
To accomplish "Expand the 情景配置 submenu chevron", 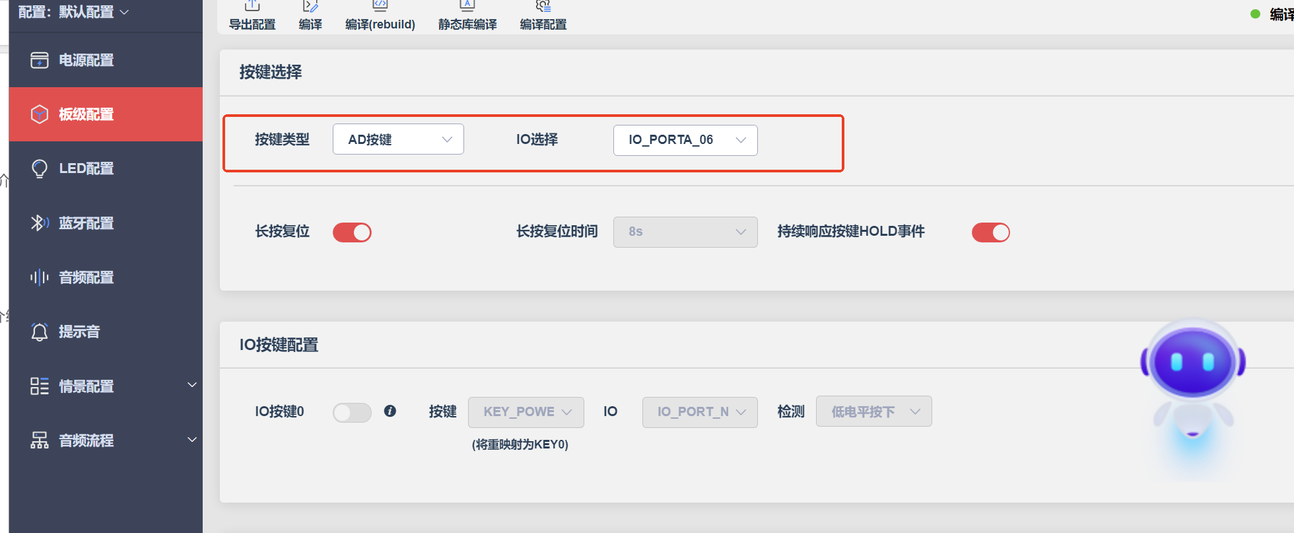I will [192, 385].
